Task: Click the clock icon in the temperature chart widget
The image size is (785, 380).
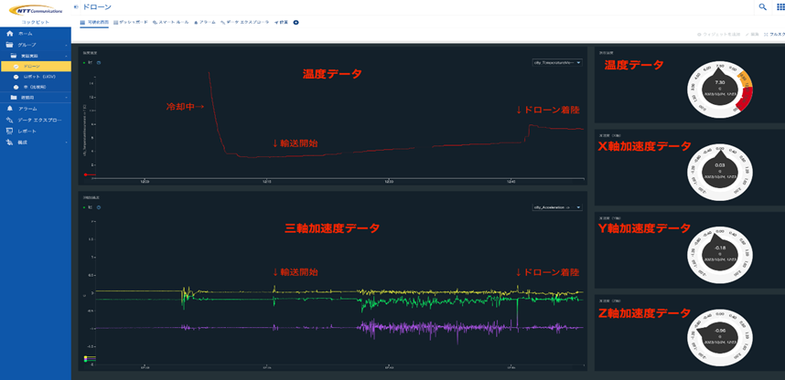Action: click(99, 62)
